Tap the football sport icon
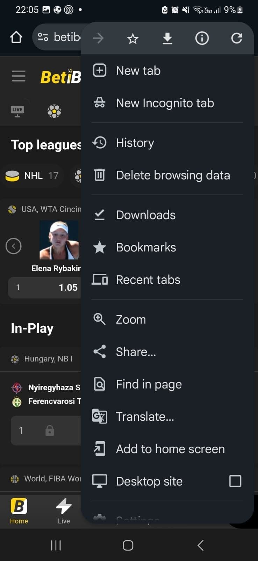This screenshot has width=258, height=561. 54,111
